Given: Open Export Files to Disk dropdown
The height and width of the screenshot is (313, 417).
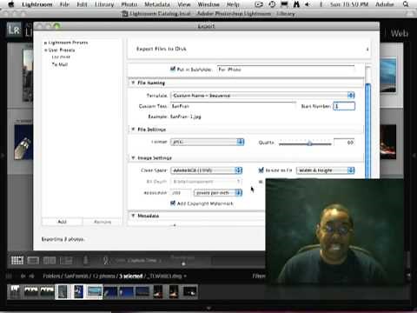Looking at the screenshot, I should (249, 49).
